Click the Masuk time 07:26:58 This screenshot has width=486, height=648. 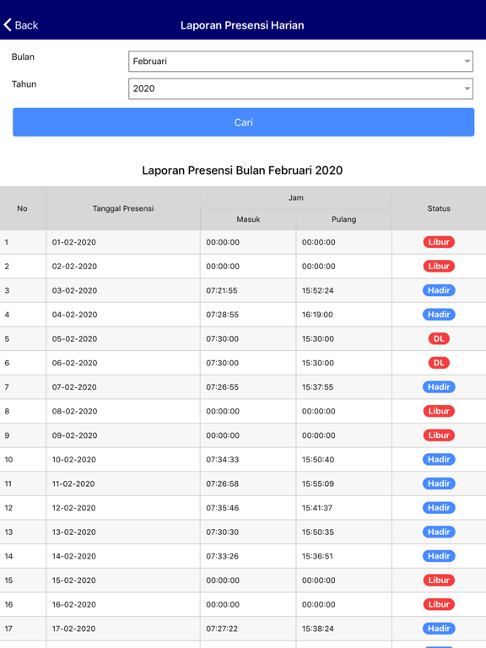tap(223, 483)
